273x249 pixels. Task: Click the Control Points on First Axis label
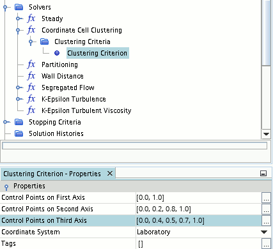pyautogui.click(x=43, y=197)
